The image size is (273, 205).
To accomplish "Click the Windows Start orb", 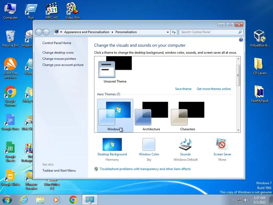I will (x=7, y=200).
